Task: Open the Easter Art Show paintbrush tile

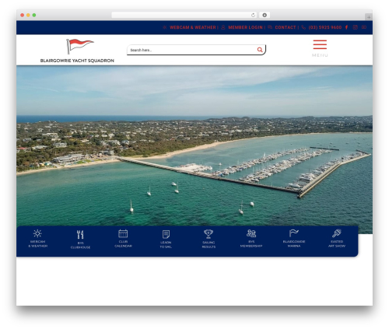Action: [337, 238]
